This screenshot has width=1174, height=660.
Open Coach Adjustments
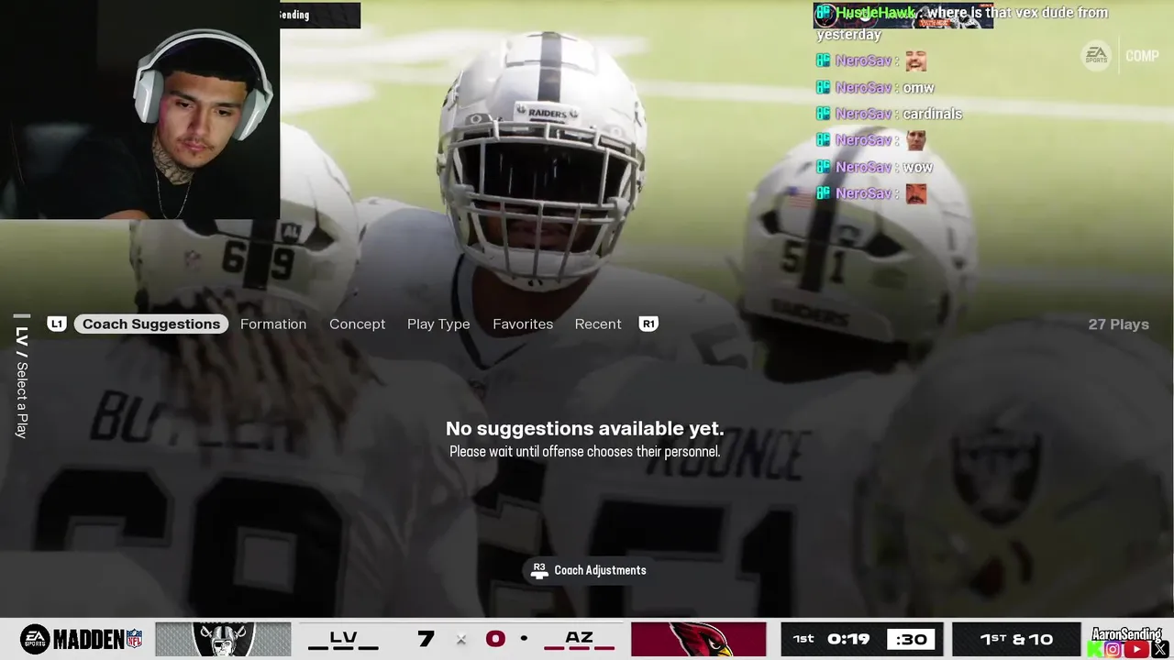point(589,570)
